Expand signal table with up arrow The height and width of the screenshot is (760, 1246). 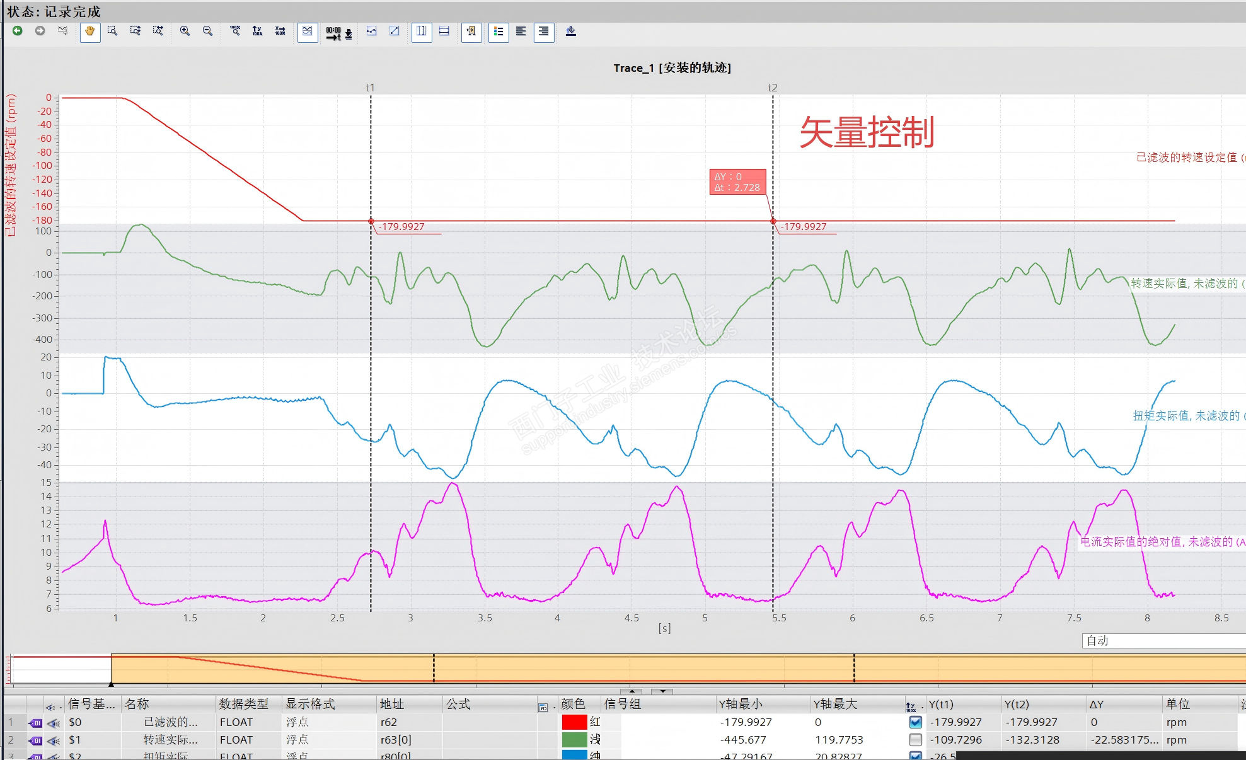point(632,691)
